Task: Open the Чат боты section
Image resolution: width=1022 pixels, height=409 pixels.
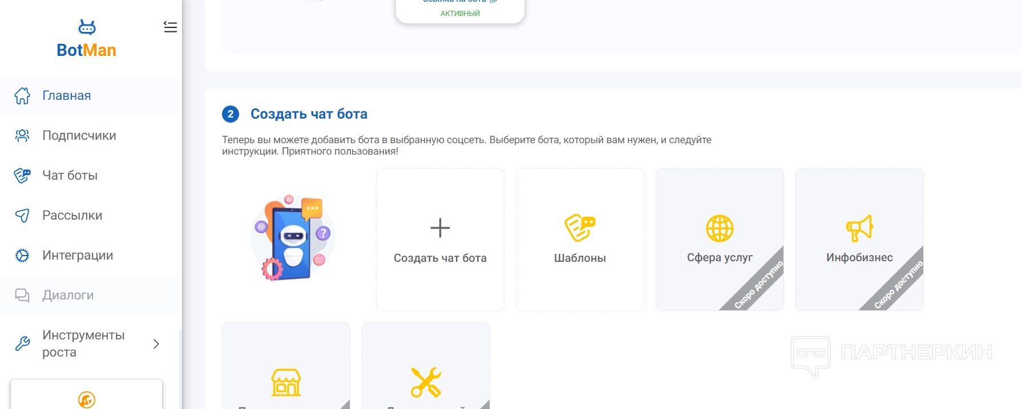Action: (x=70, y=176)
